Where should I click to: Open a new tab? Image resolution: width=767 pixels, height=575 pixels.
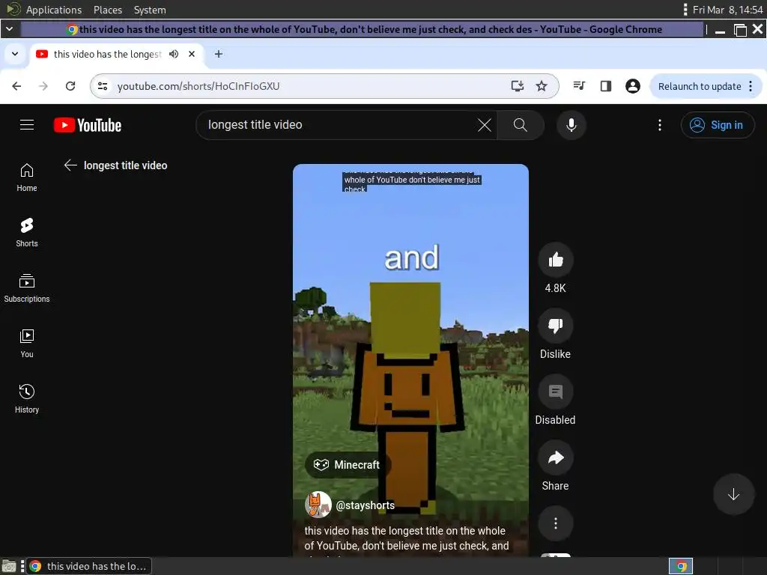point(219,54)
